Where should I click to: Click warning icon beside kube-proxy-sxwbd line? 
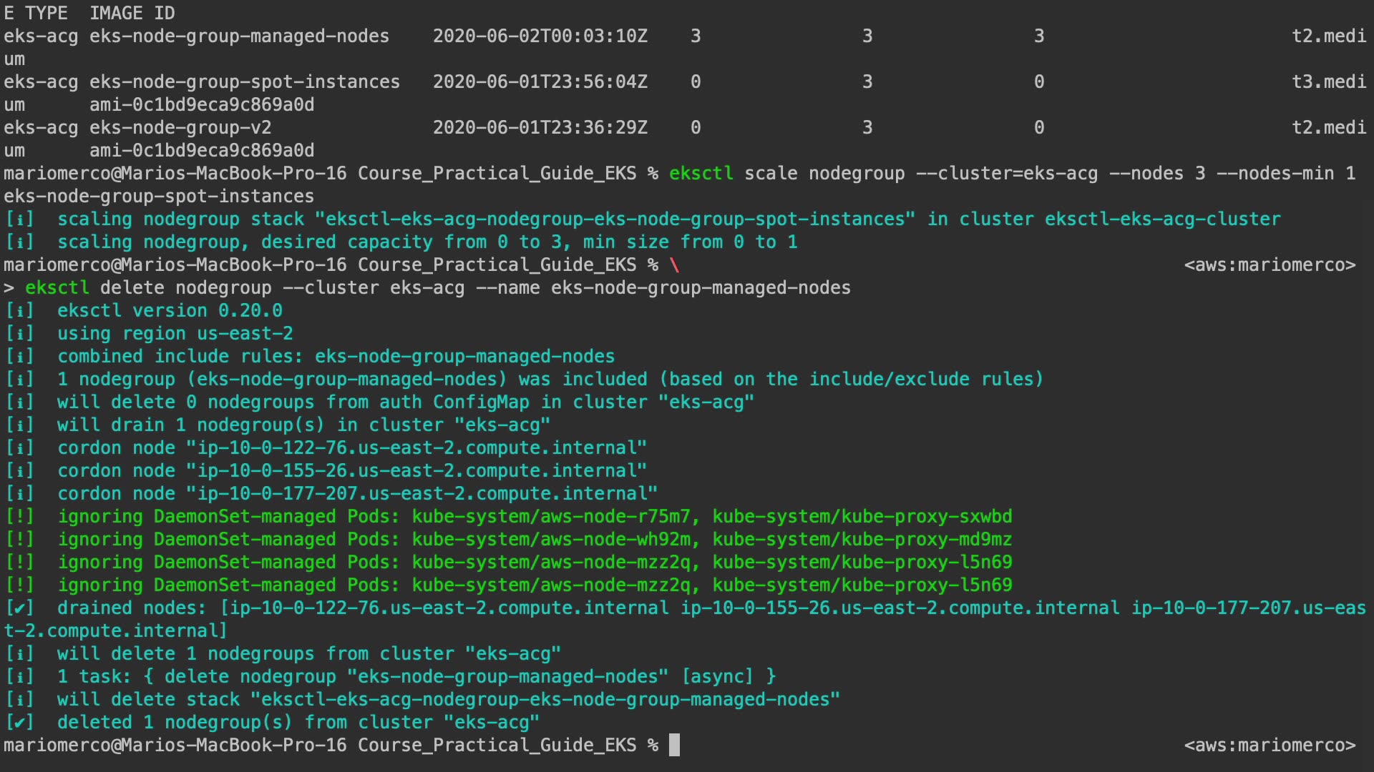[x=19, y=517]
